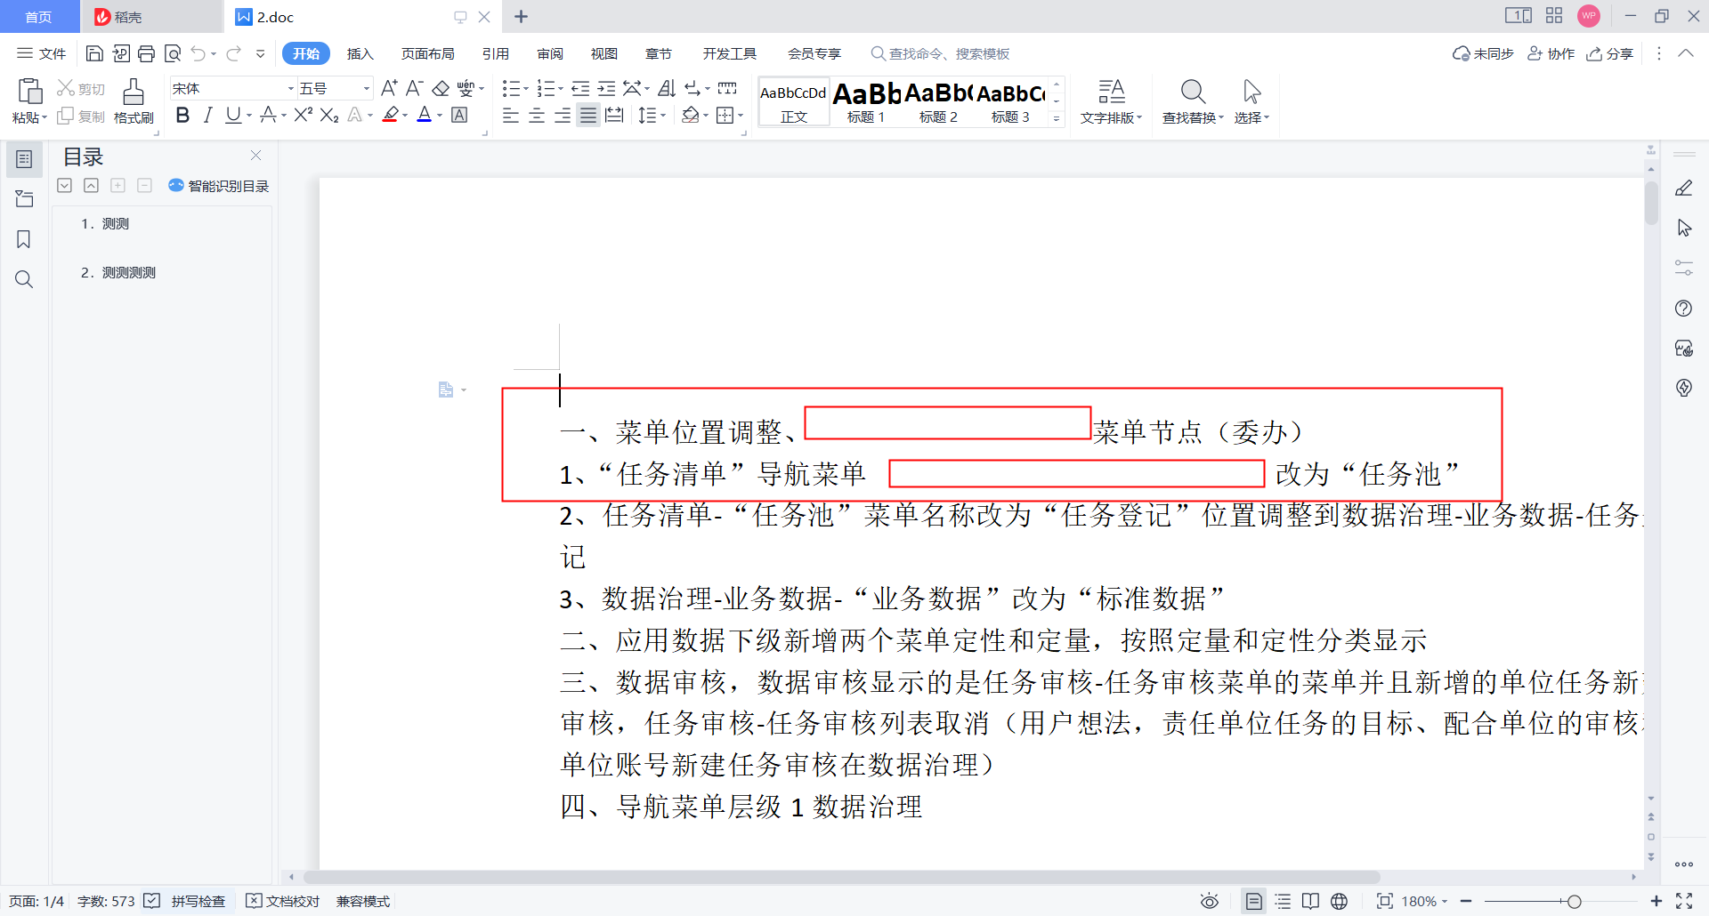Click the Cut (剪切) scissors button
The image size is (1709, 916).
(x=81, y=88)
